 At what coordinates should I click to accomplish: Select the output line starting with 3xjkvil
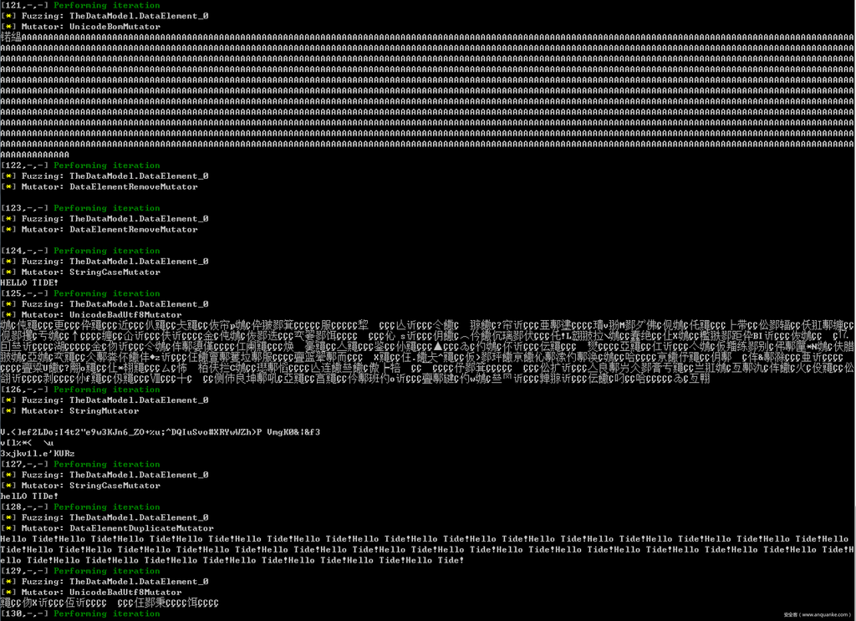pos(38,454)
